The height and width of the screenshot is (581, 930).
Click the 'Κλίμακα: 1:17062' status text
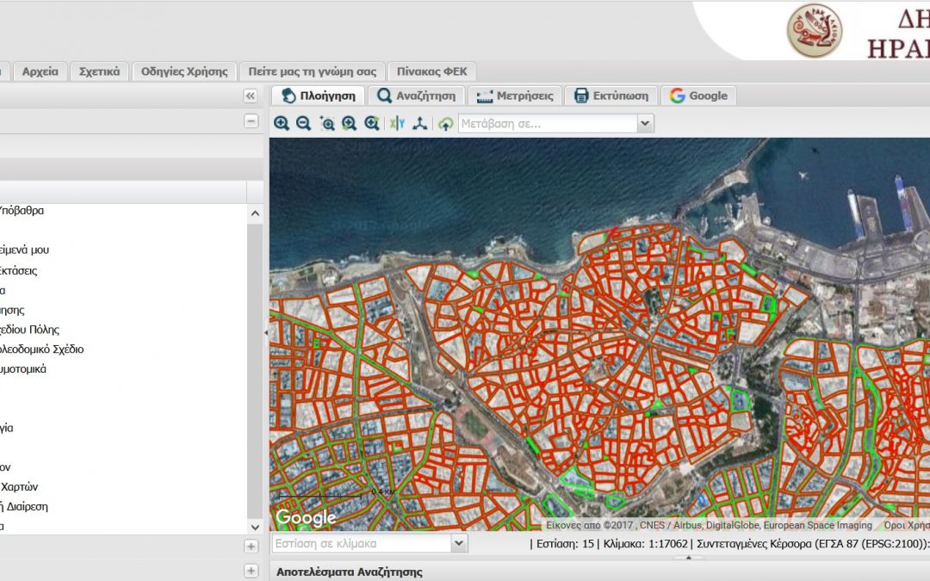(x=645, y=543)
